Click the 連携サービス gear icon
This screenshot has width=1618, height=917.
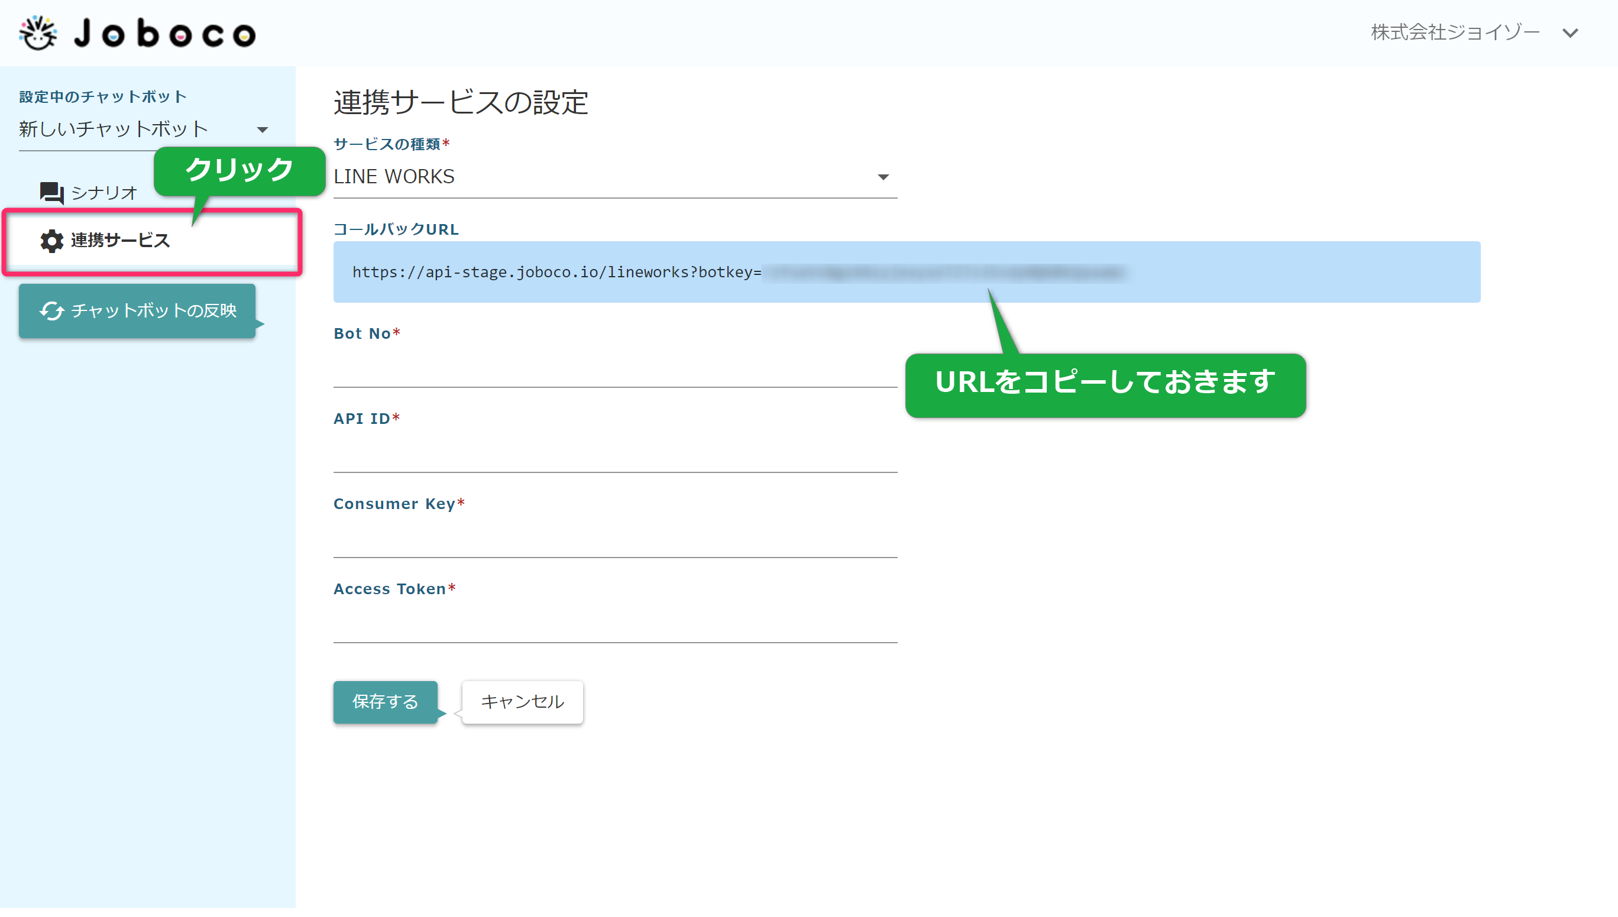click(51, 241)
